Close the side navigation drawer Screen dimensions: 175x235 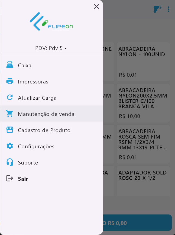[x=96, y=6]
